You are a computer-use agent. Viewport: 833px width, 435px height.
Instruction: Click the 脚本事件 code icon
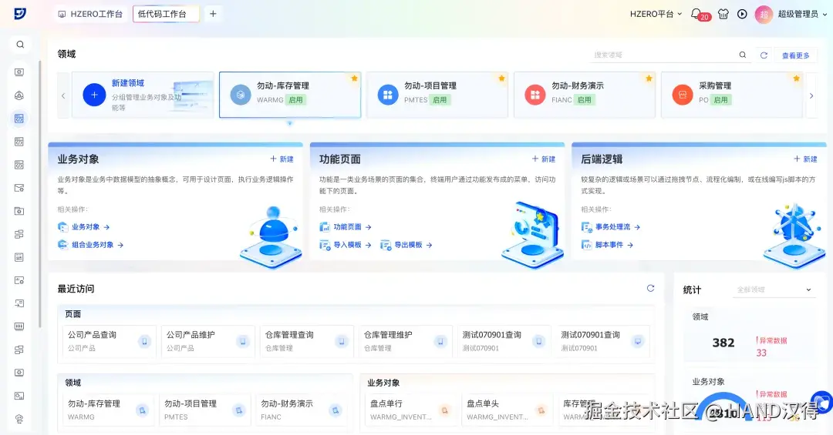[586, 245]
